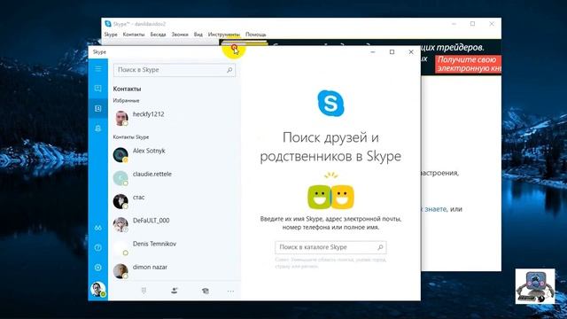This screenshot has height=319, width=567.
Task: Select contact стас
Action: [175, 201]
